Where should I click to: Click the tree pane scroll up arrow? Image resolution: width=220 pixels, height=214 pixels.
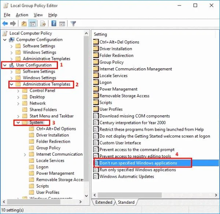pos(87,33)
